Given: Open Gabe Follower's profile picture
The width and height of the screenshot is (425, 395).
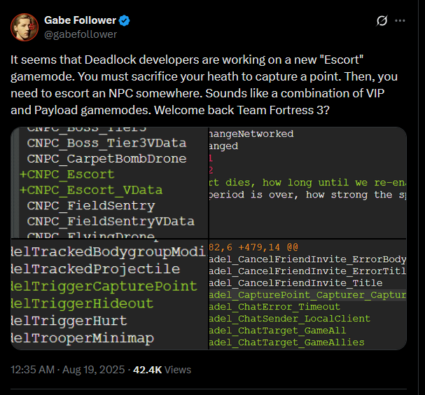Looking at the screenshot, I should [25, 27].
